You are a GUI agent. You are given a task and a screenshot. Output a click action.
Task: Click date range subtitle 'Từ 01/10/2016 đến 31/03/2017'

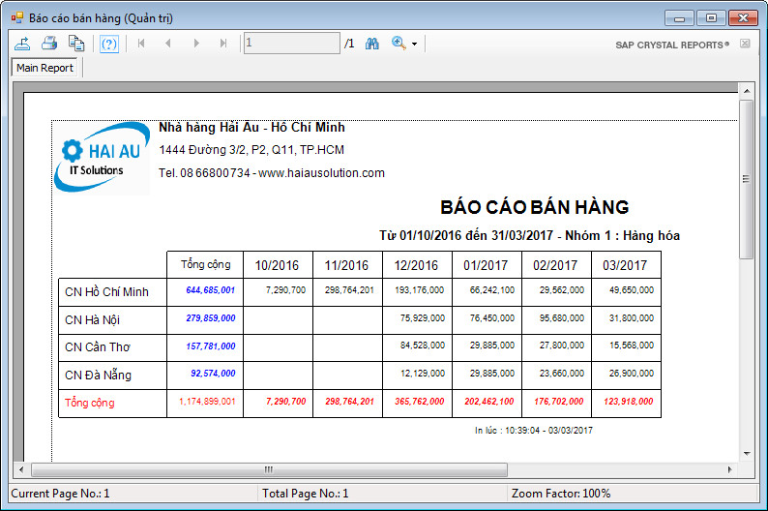coord(466,235)
